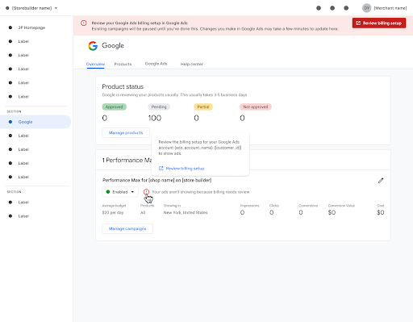The image size is (413, 322).
Task: Open the DY merchant avatar in the header
Action: (366, 8)
